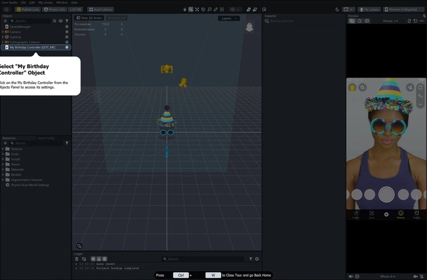Expand the Textures folder
This screenshot has height=280, width=427.
(3, 148)
